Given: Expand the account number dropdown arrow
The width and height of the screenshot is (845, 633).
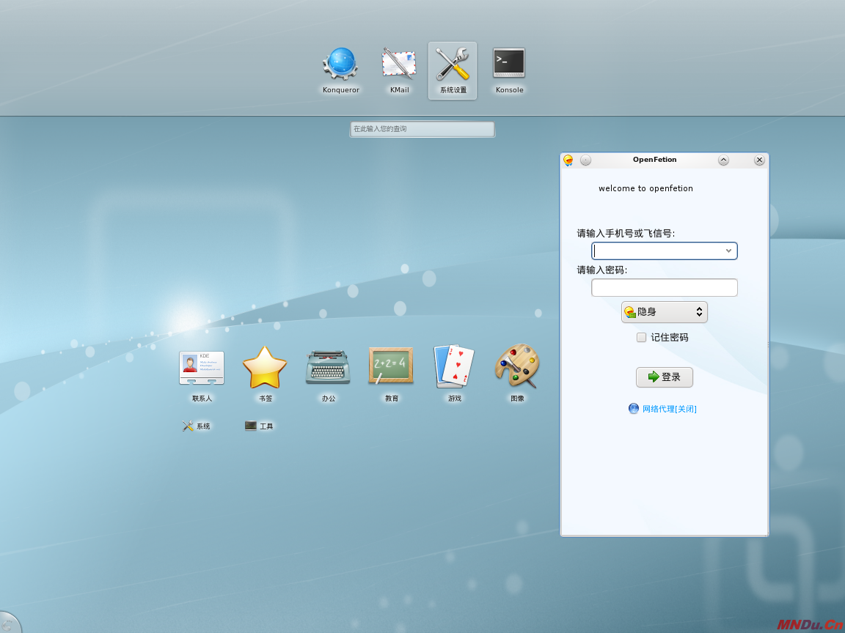Looking at the screenshot, I should [x=728, y=251].
